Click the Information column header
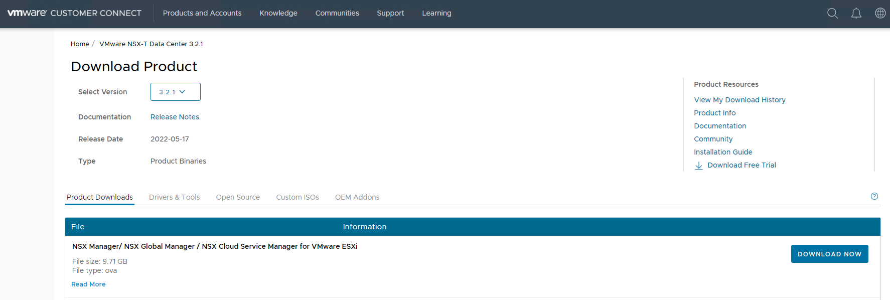This screenshot has height=300, width=890. pos(365,227)
